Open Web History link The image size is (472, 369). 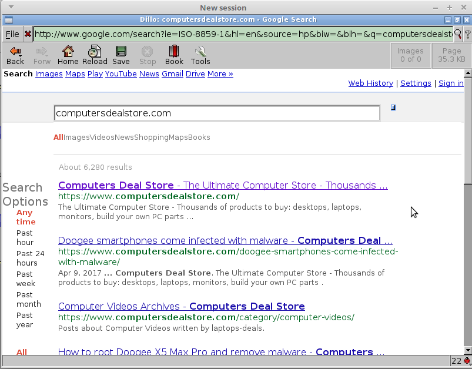371,83
